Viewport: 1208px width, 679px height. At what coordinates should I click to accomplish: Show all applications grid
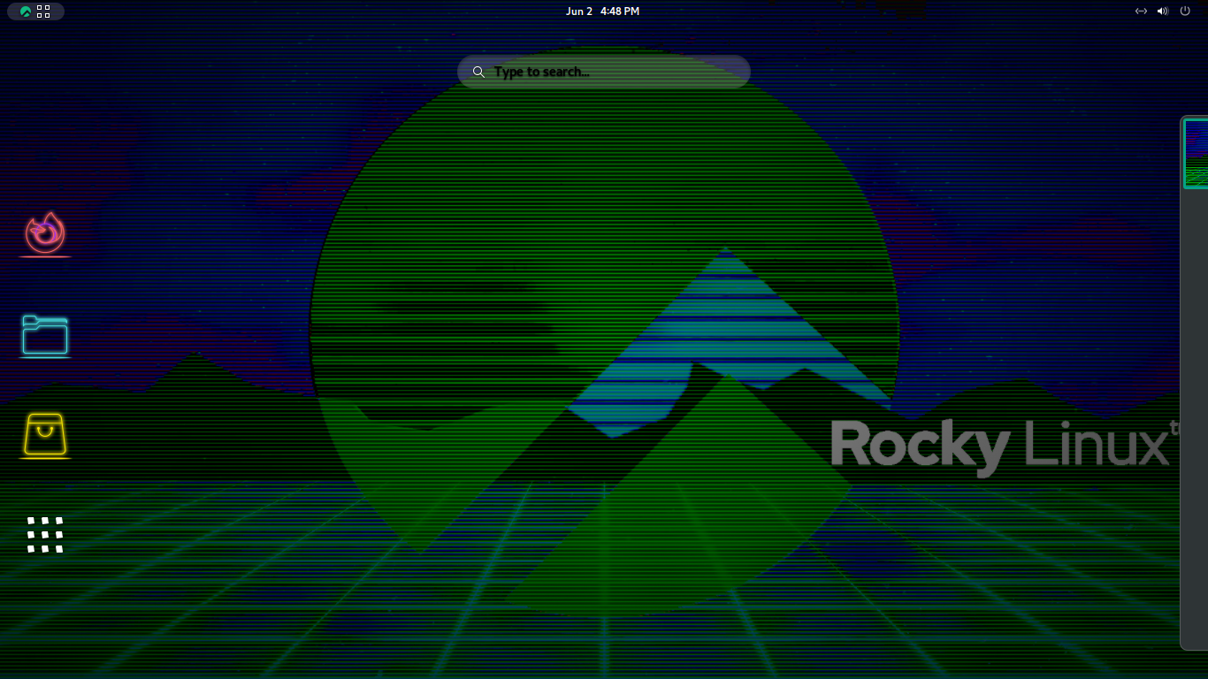(x=45, y=535)
